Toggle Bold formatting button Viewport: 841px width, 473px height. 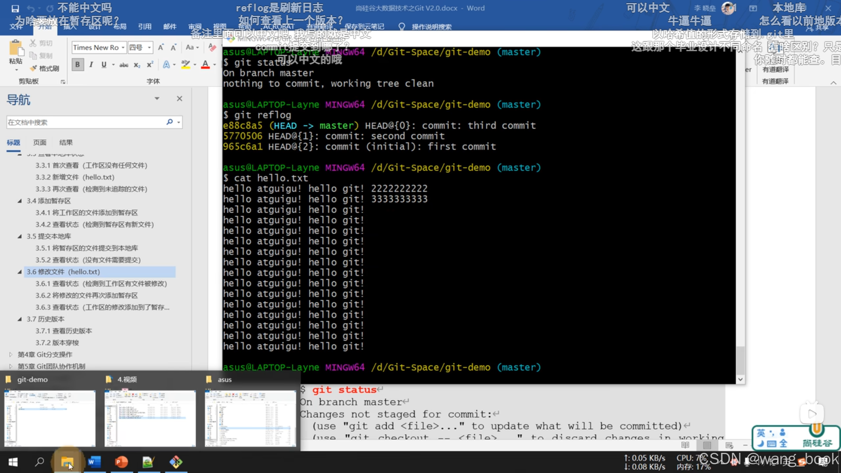click(x=78, y=65)
